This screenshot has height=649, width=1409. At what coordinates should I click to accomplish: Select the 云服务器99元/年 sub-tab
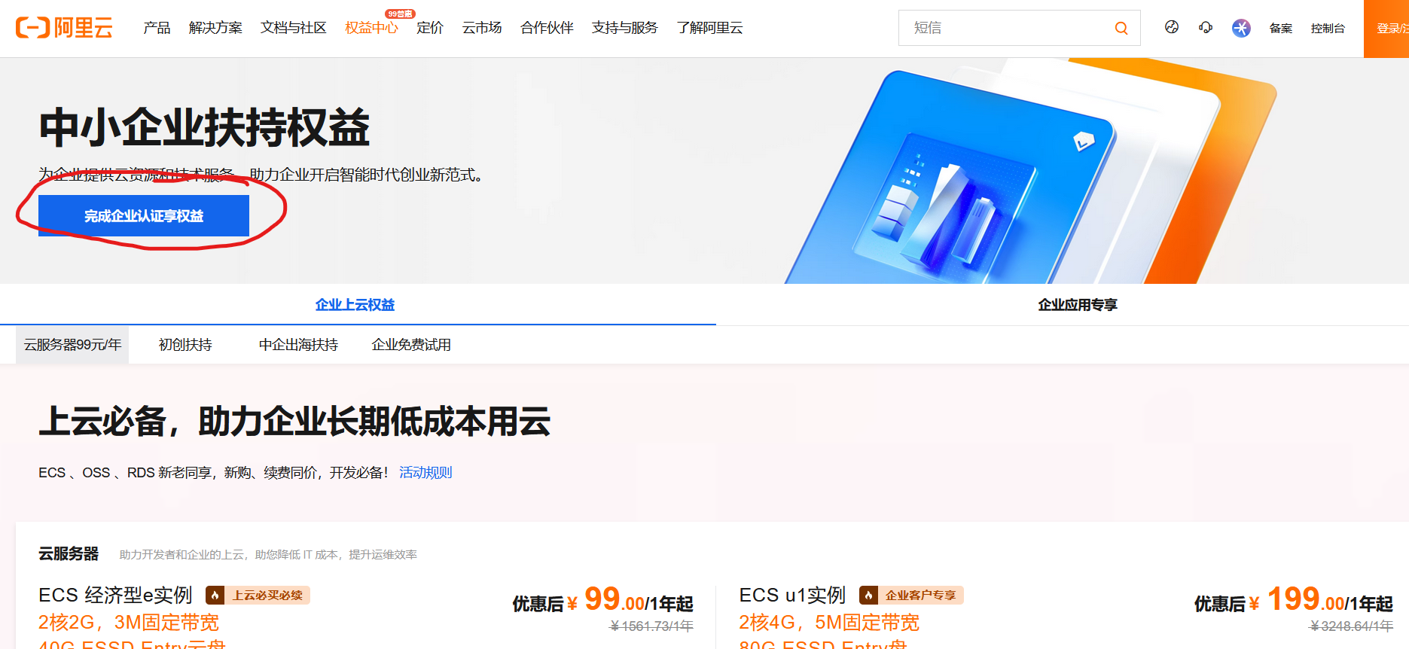click(x=72, y=345)
